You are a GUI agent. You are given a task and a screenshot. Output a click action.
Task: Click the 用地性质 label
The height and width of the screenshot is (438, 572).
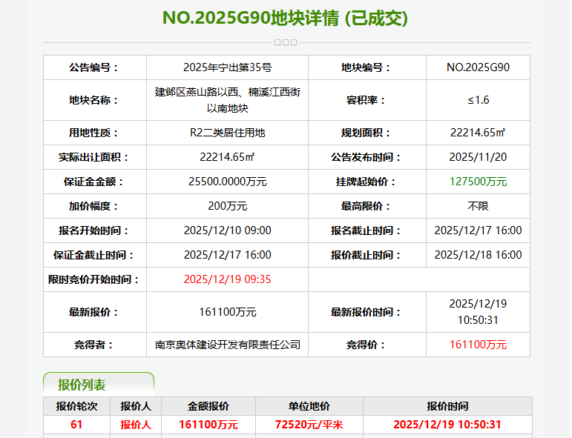click(94, 133)
